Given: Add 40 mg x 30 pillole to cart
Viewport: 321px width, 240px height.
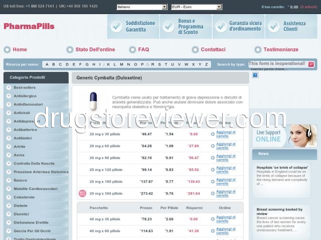Looking at the screenshot, I should [x=226, y=219].
